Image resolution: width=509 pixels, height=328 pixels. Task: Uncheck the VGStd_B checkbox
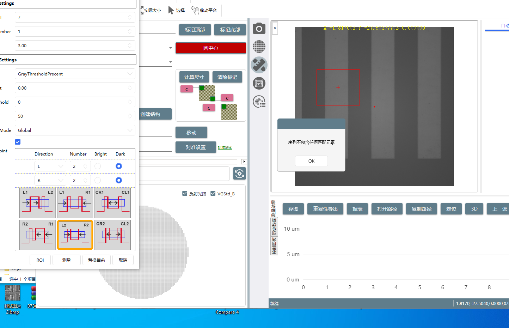point(213,193)
